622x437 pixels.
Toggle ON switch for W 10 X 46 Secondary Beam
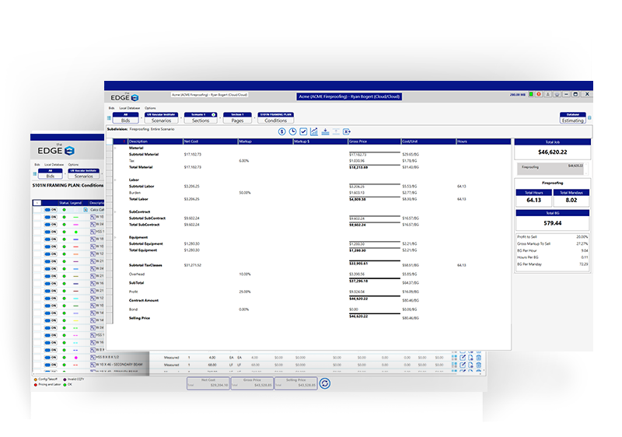tap(51, 365)
